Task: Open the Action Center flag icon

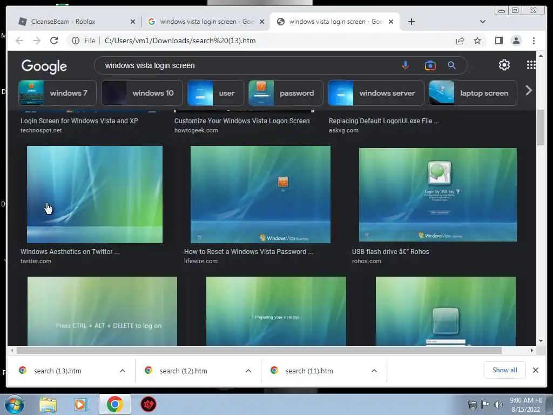Action: click(485, 405)
